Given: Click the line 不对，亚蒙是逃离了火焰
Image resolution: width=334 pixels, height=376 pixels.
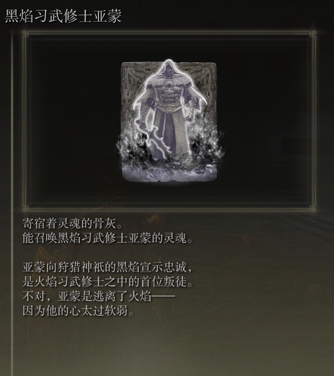Looking at the screenshot, I should 98,297.
